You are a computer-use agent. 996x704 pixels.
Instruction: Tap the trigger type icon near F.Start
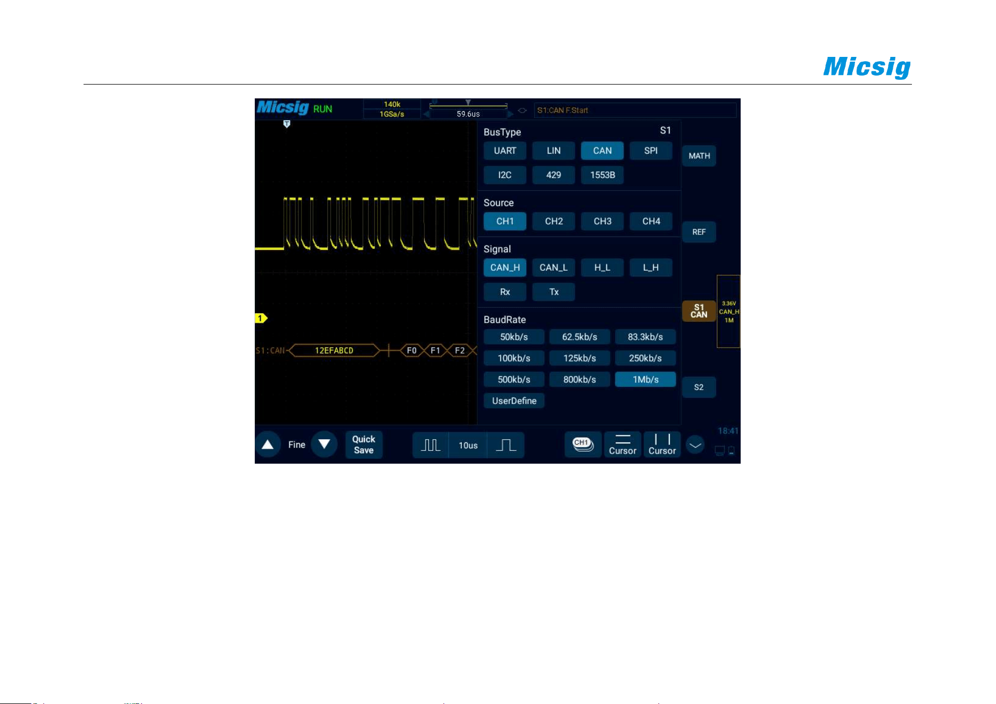pos(522,111)
